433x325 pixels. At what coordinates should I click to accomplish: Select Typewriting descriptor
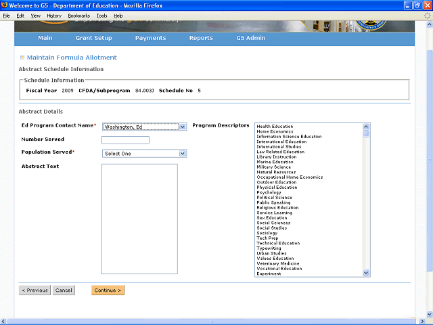[269, 248]
